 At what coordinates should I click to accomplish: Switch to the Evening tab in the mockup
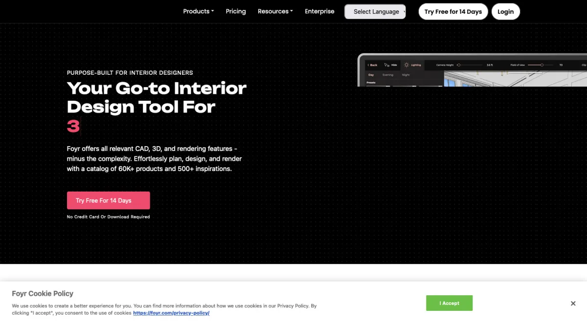click(387, 75)
